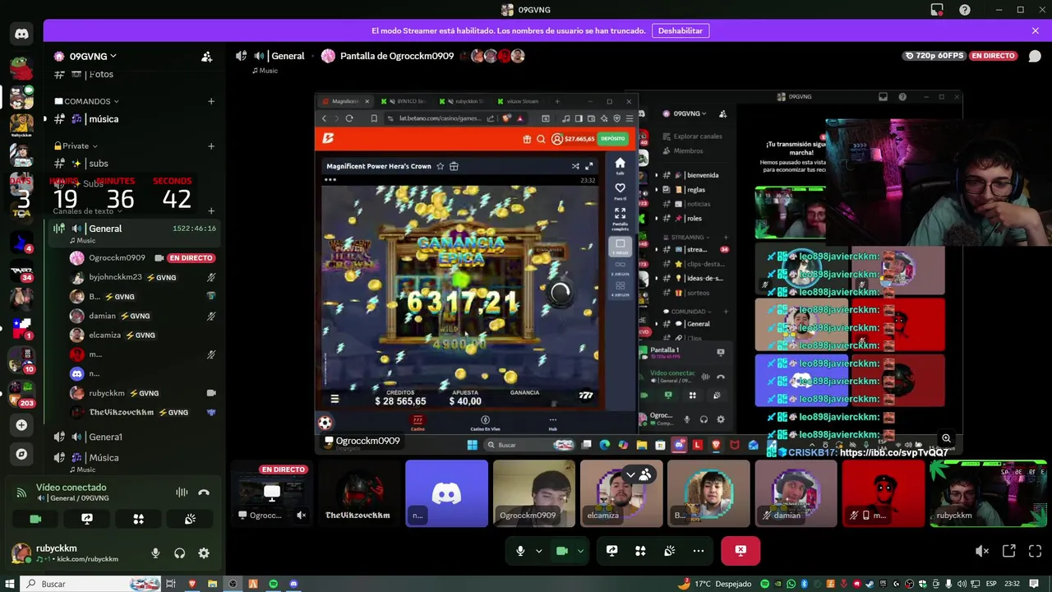
Task: Select the General voice channel
Action: pyautogui.click(x=105, y=229)
